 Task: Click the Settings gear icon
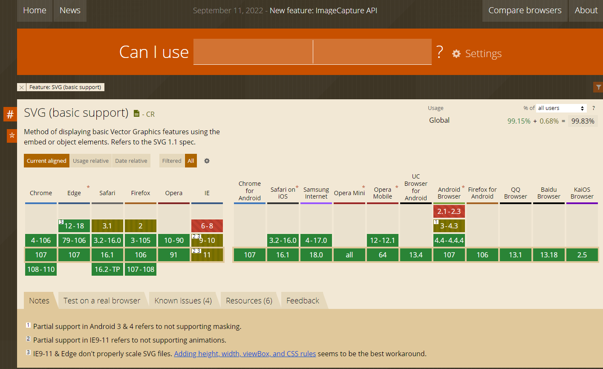(x=456, y=54)
